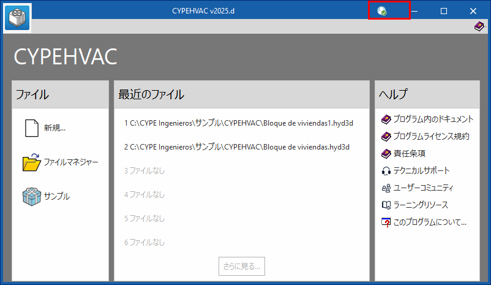Click the blank document icon for 新規
This screenshot has height=285, width=491.
click(x=32, y=128)
